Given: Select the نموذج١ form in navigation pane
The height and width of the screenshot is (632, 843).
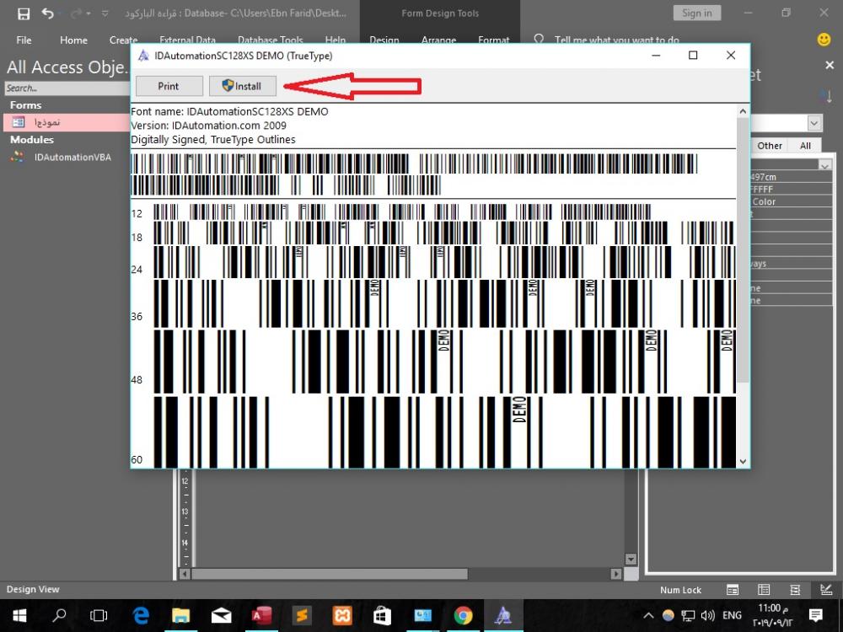Looking at the screenshot, I should pos(67,122).
